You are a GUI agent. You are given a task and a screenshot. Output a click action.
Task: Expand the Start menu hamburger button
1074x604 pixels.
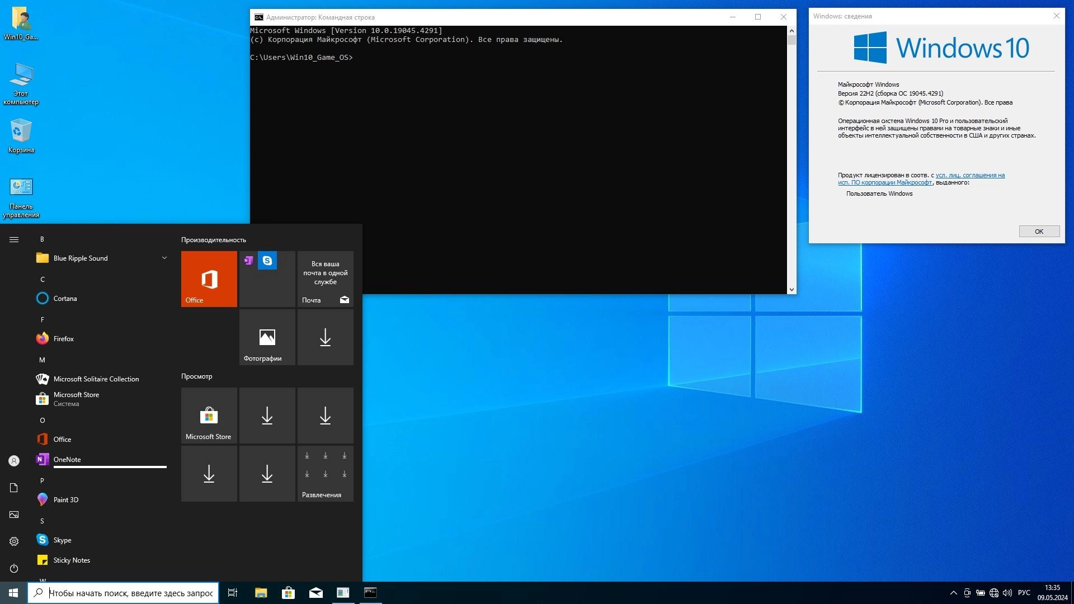click(14, 239)
